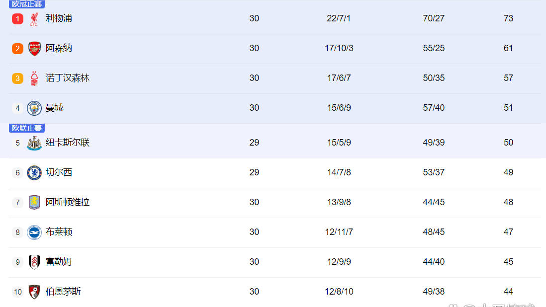Open the 阿森纳 team link
This screenshot has width=546, height=307.
(x=59, y=48)
